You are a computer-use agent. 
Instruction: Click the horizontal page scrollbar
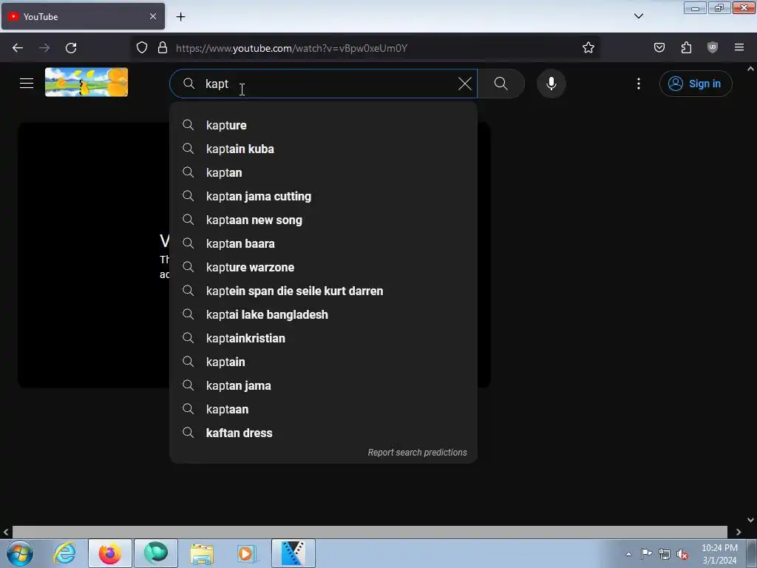[x=370, y=532]
